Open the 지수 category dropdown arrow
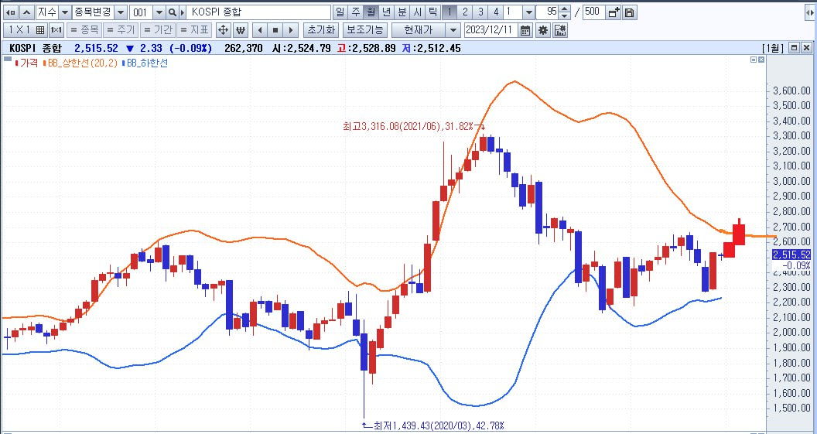The height and width of the screenshot is (434, 817). tap(65, 12)
